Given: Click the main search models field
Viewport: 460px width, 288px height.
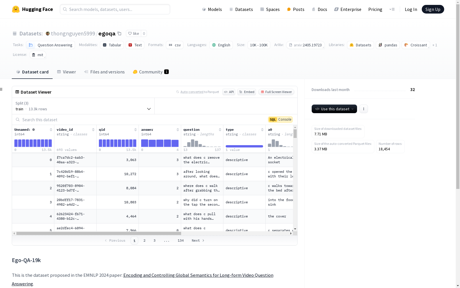Looking at the screenshot, I should [115, 9].
